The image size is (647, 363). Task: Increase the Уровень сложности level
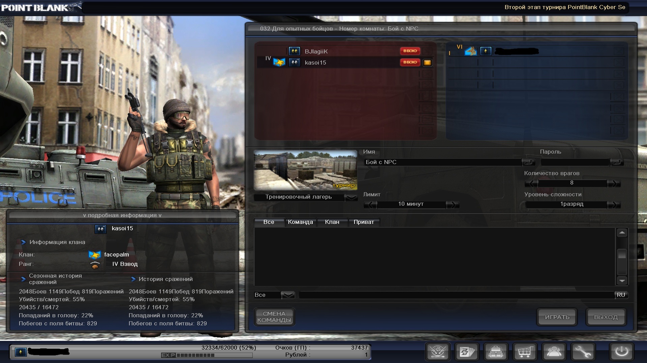pyautogui.click(x=614, y=205)
